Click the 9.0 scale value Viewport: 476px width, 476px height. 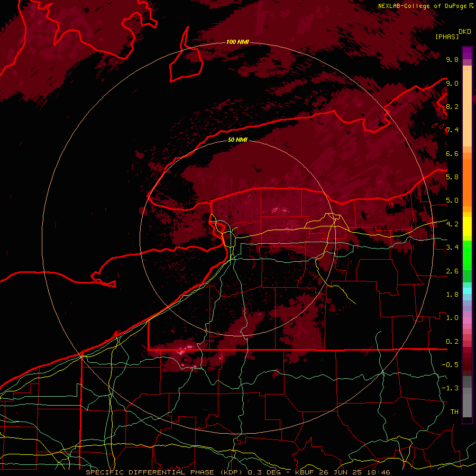coord(452,83)
